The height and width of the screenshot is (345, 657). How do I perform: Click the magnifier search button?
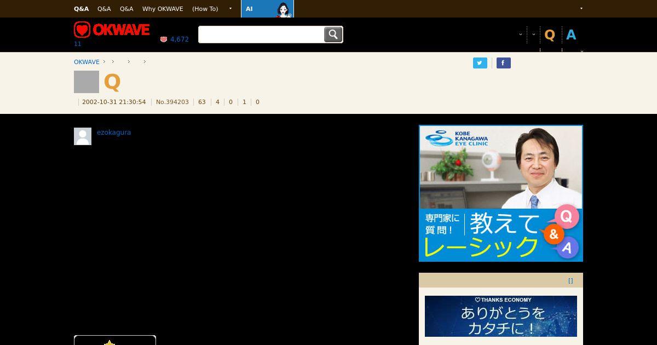click(333, 34)
